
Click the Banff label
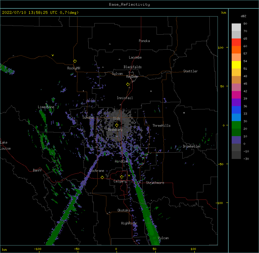click(x=37, y=170)
